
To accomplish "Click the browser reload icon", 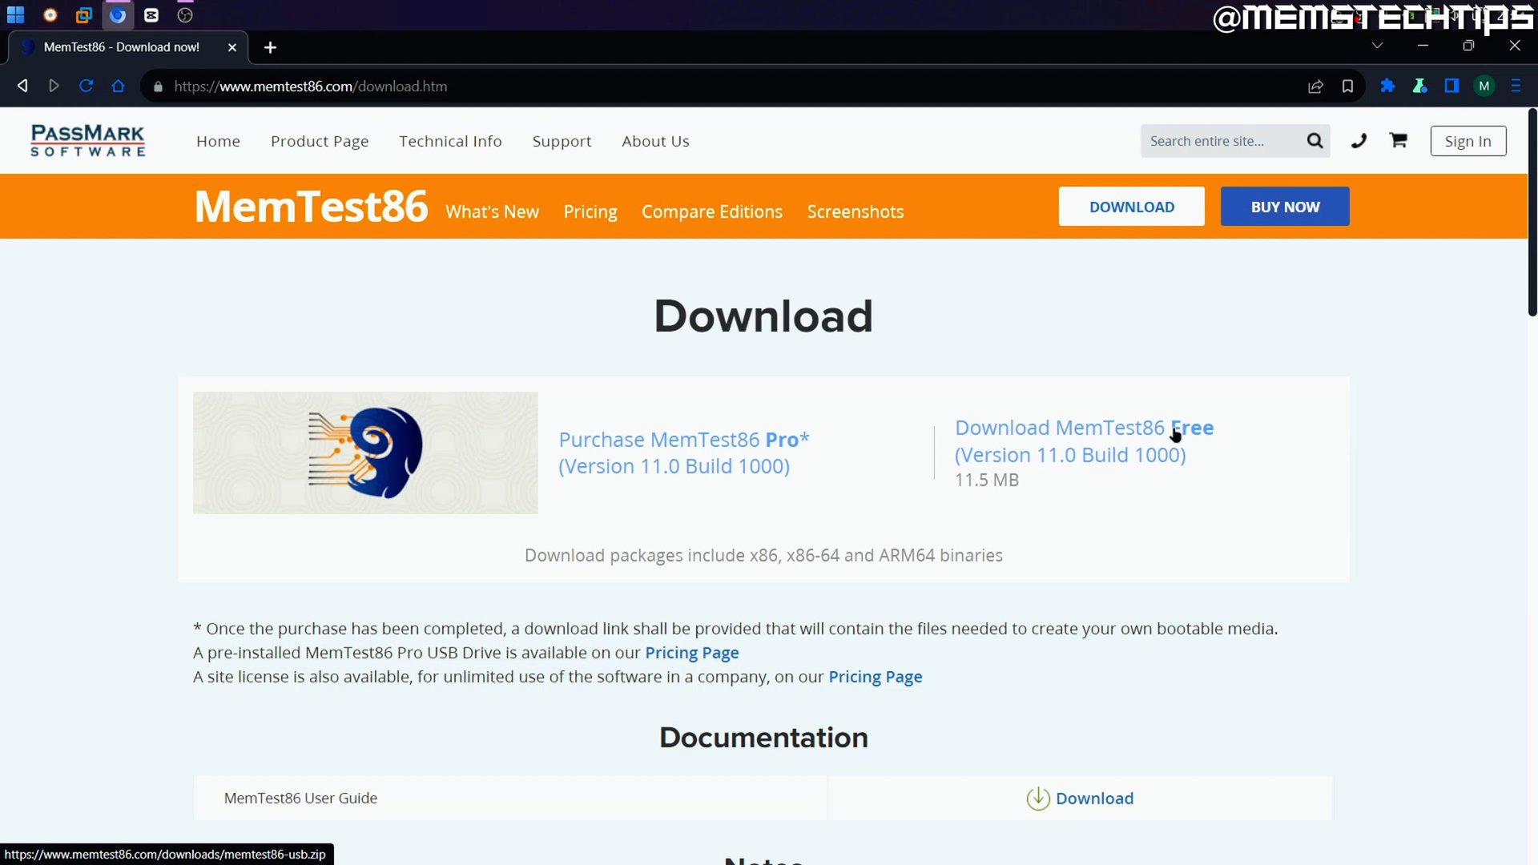I will tap(87, 86).
